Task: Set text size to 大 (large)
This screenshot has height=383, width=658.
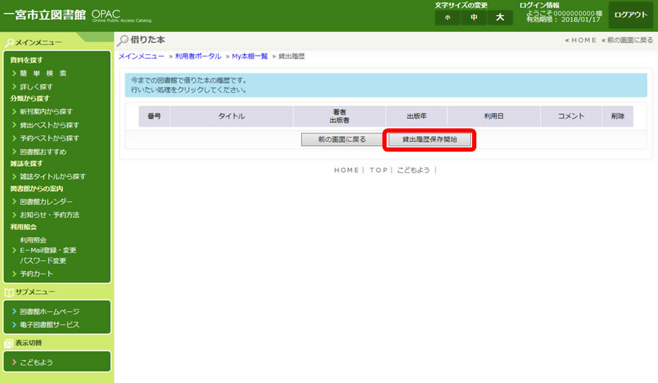Action: pos(500,18)
